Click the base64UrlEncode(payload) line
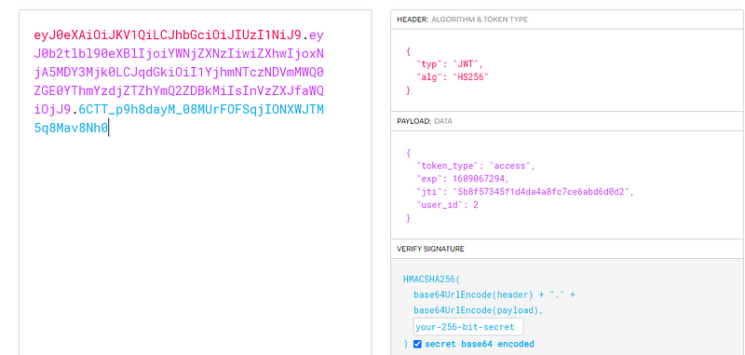This screenshot has height=355, width=745. tap(479, 310)
